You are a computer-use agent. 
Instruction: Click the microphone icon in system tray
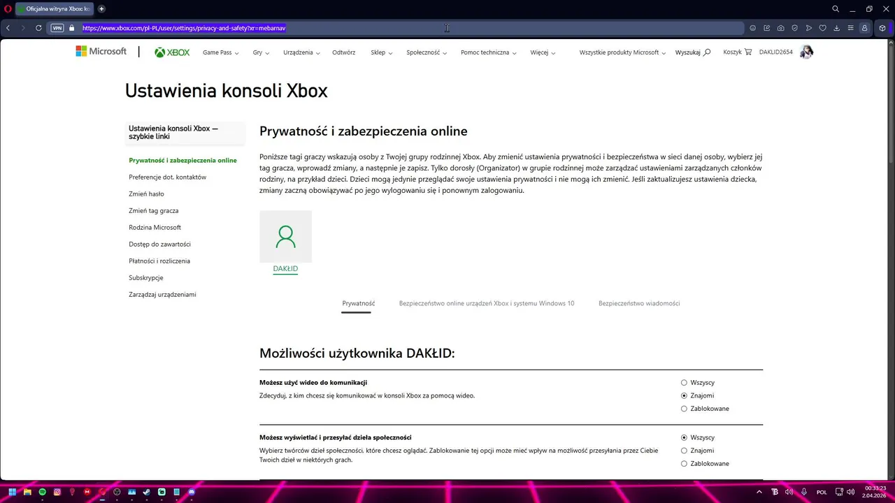click(x=804, y=492)
